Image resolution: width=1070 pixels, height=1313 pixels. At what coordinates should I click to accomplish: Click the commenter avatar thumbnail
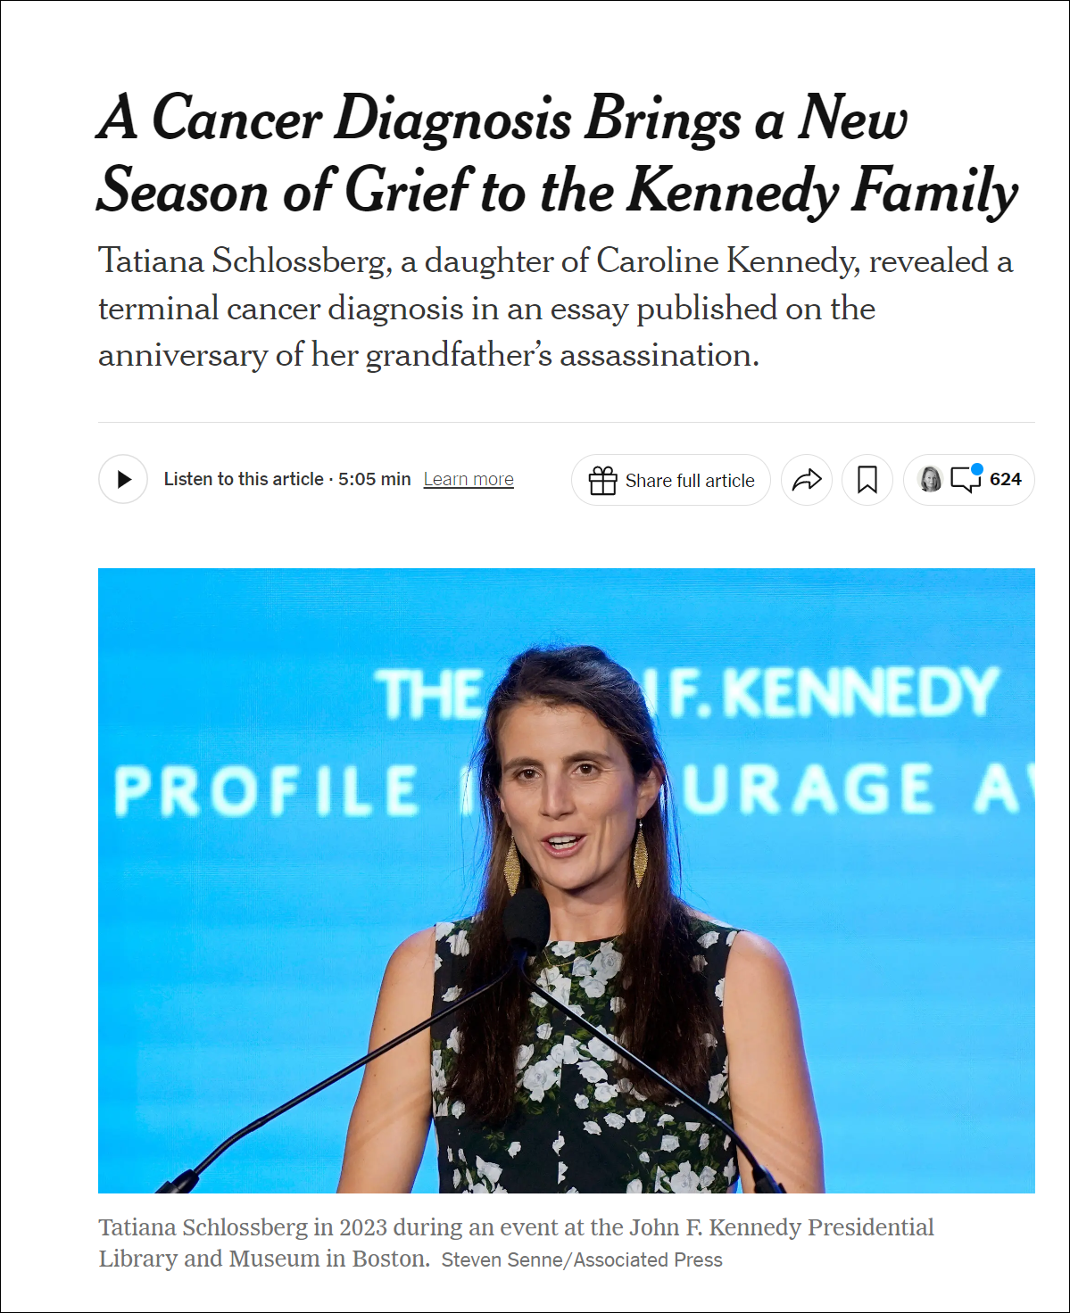[x=930, y=479]
